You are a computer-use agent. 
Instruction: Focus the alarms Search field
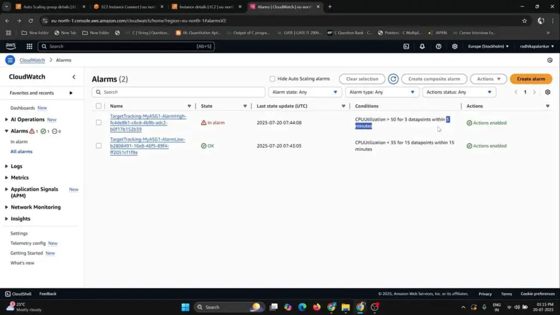point(178,92)
